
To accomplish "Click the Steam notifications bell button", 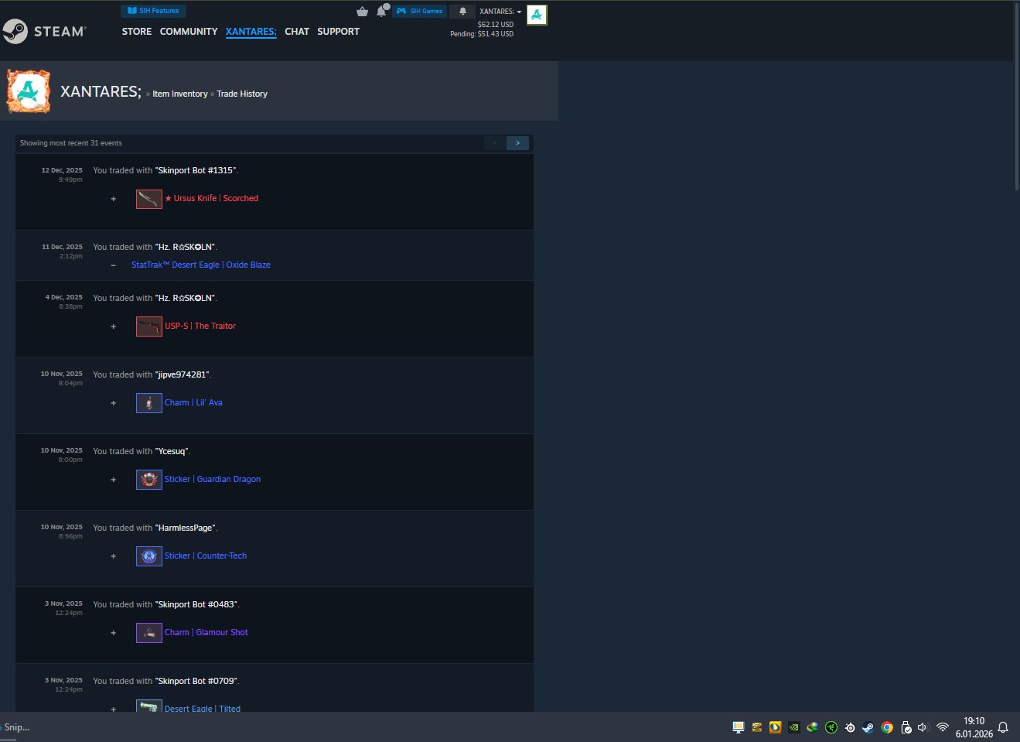I will click(x=462, y=11).
